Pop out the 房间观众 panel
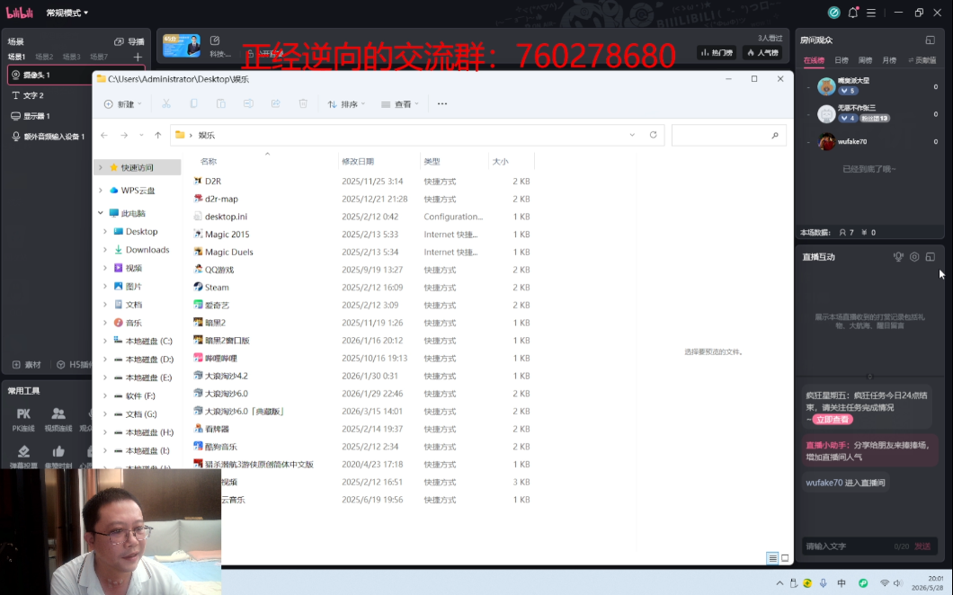The height and width of the screenshot is (595, 953). 930,40
